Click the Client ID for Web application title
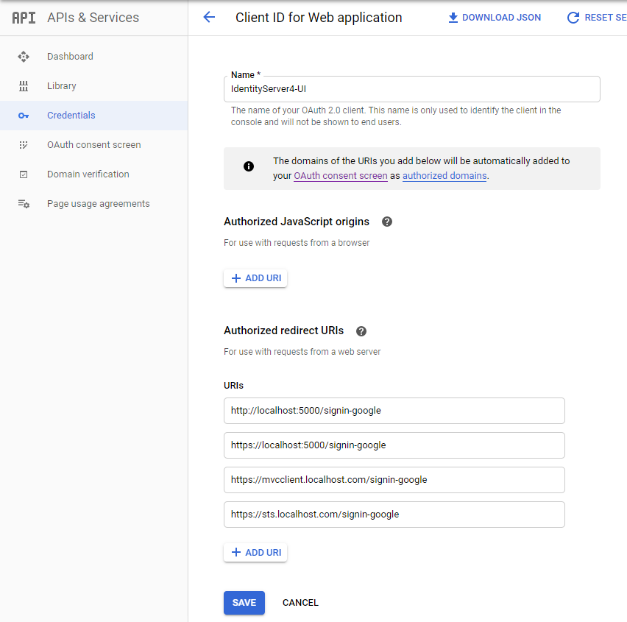 coord(319,18)
